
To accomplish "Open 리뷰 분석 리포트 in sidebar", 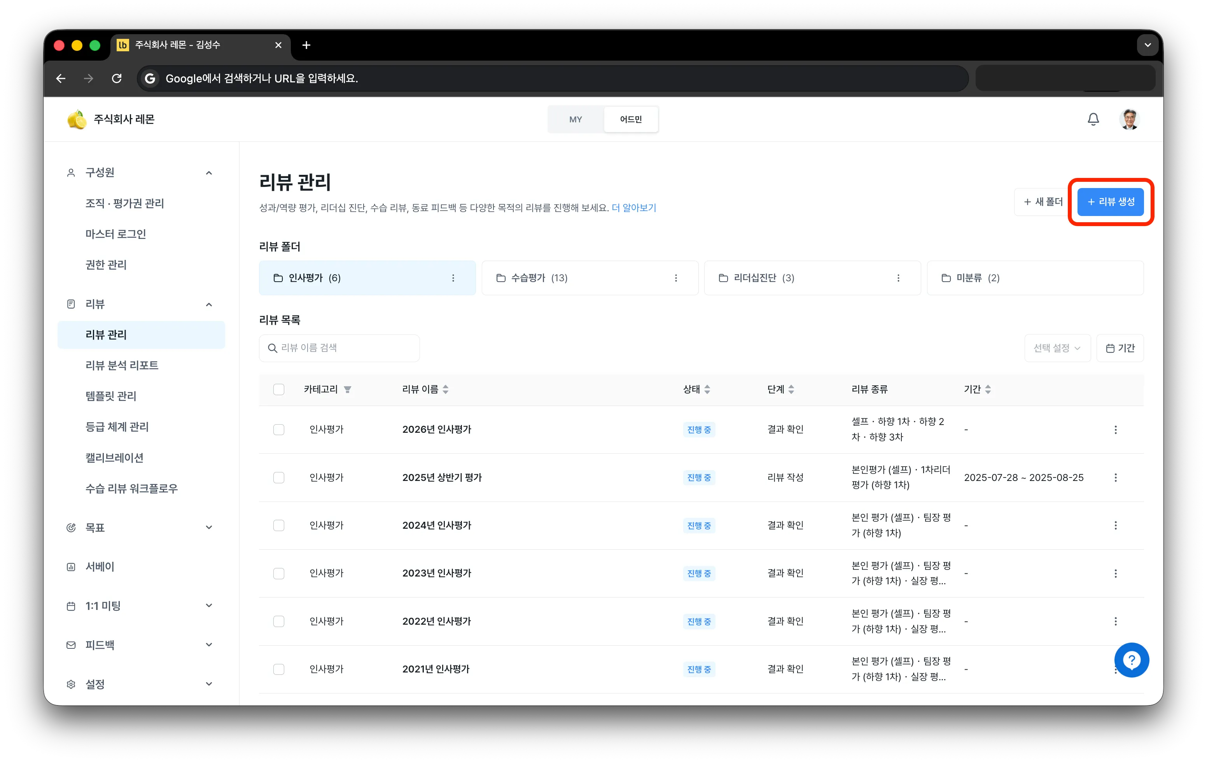I will click(122, 366).
